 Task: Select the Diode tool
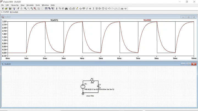click(x=97, y=9)
